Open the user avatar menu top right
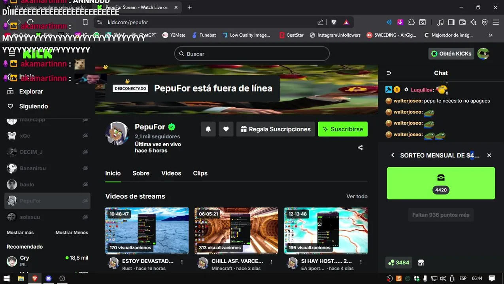The image size is (504, 284). point(483,54)
